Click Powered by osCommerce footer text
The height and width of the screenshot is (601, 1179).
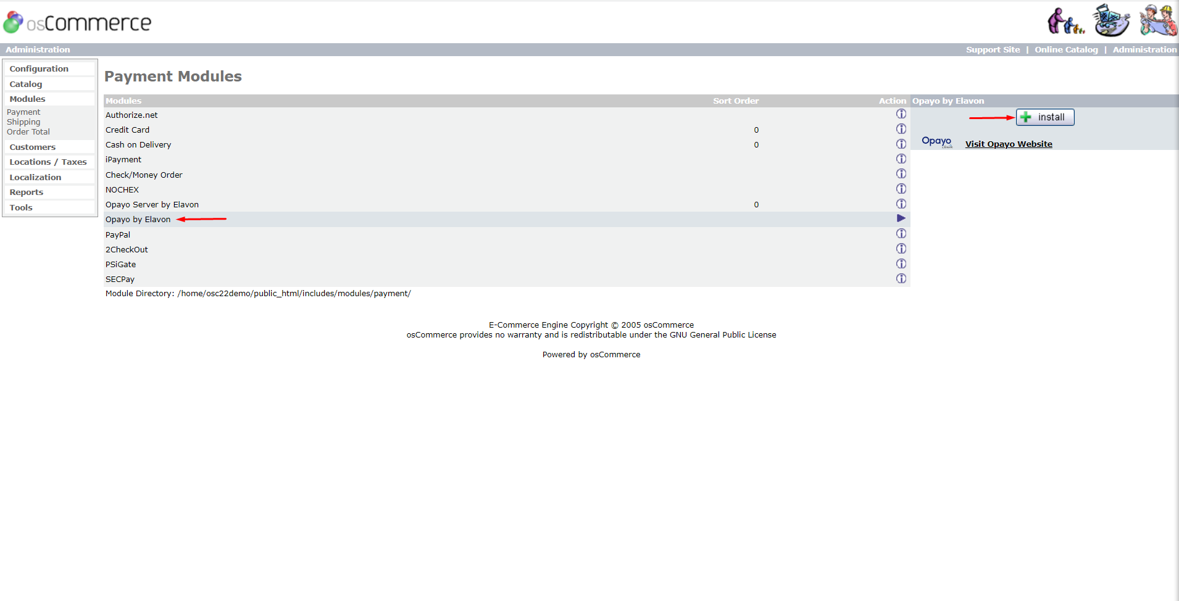[591, 354]
